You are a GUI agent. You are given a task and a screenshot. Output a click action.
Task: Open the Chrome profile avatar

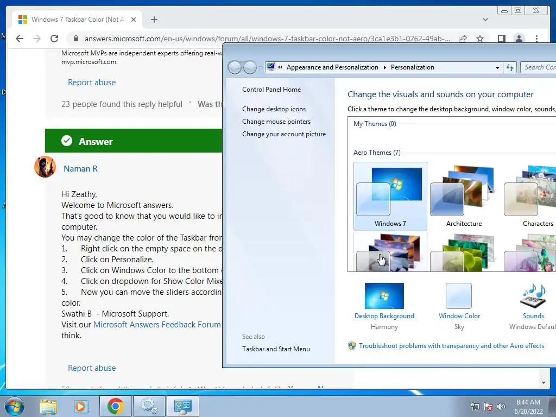pos(519,39)
